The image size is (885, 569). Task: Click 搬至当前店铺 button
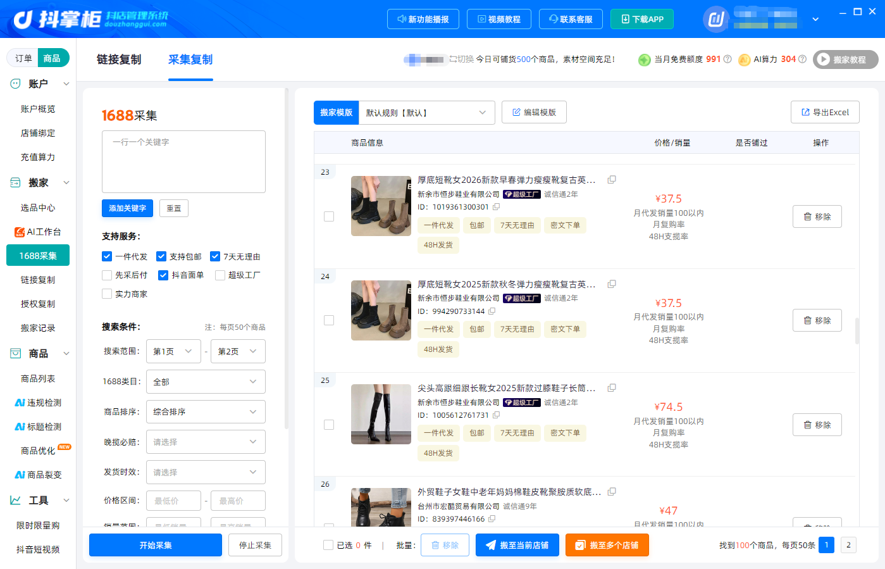point(517,545)
